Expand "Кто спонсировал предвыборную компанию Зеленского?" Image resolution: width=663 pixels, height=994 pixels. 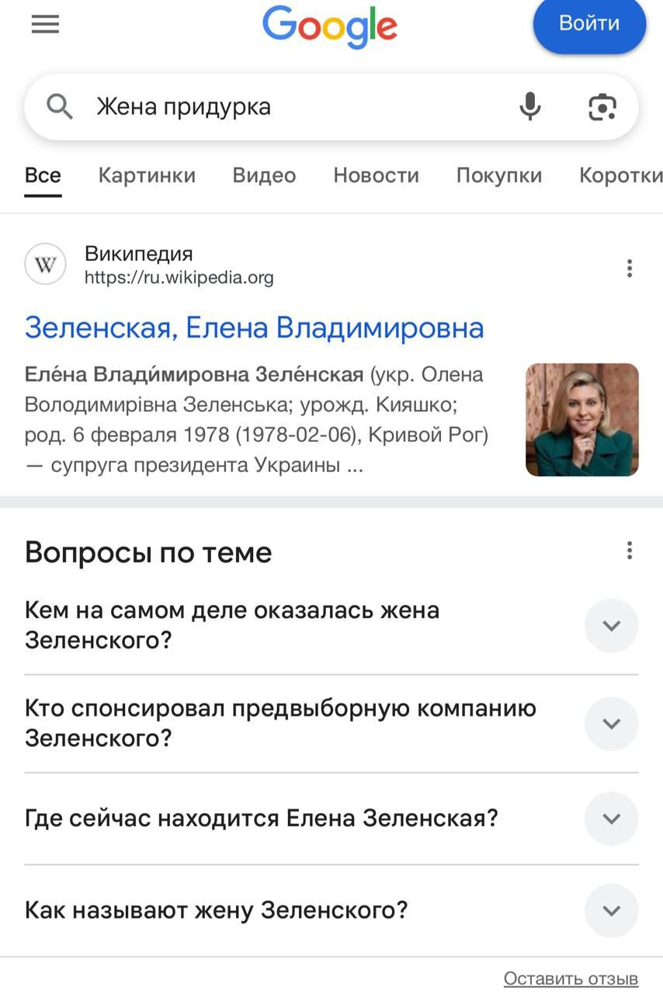tap(611, 723)
